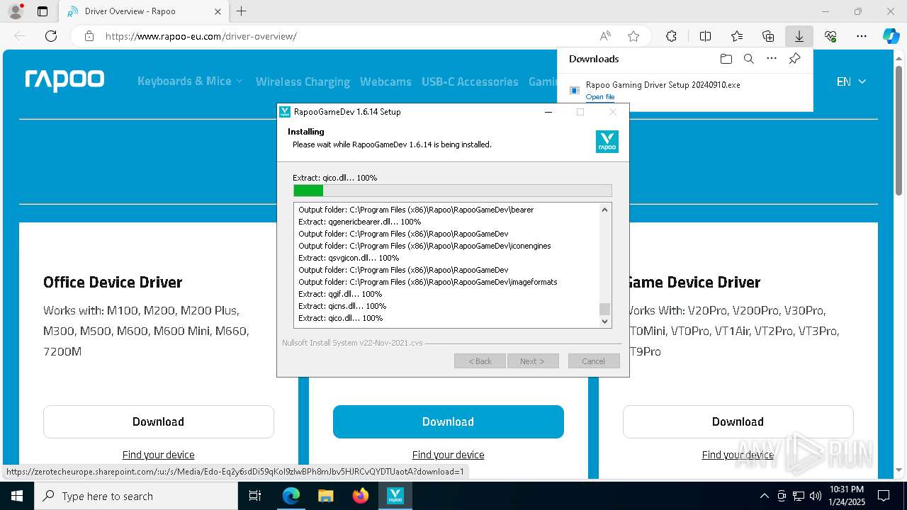Open the Windows Start menu
Image resolution: width=907 pixels, height=510 pixels.
16,496
